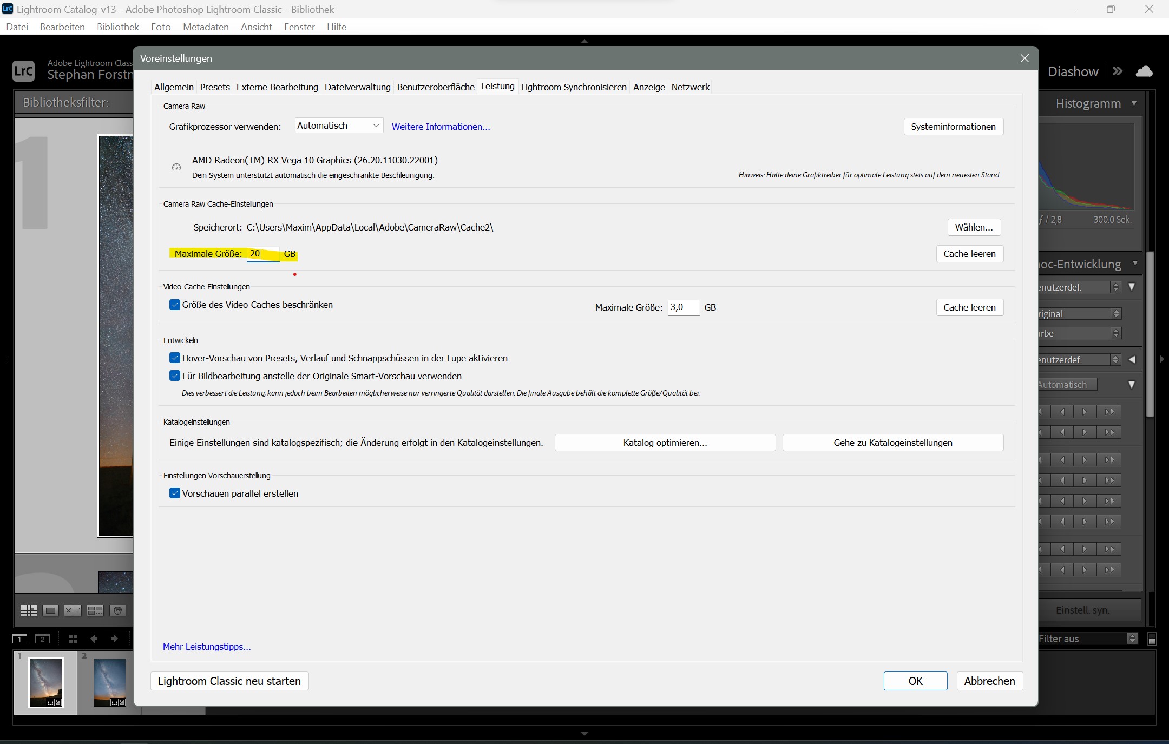Open the Bibliothek menu

[x=117, y=27]
